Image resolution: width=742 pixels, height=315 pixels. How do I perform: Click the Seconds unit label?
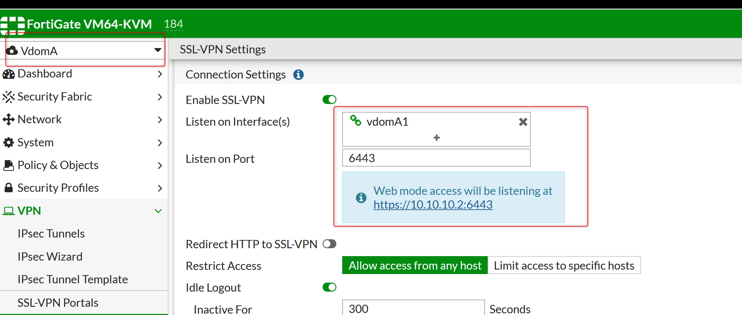click(510, 309)
